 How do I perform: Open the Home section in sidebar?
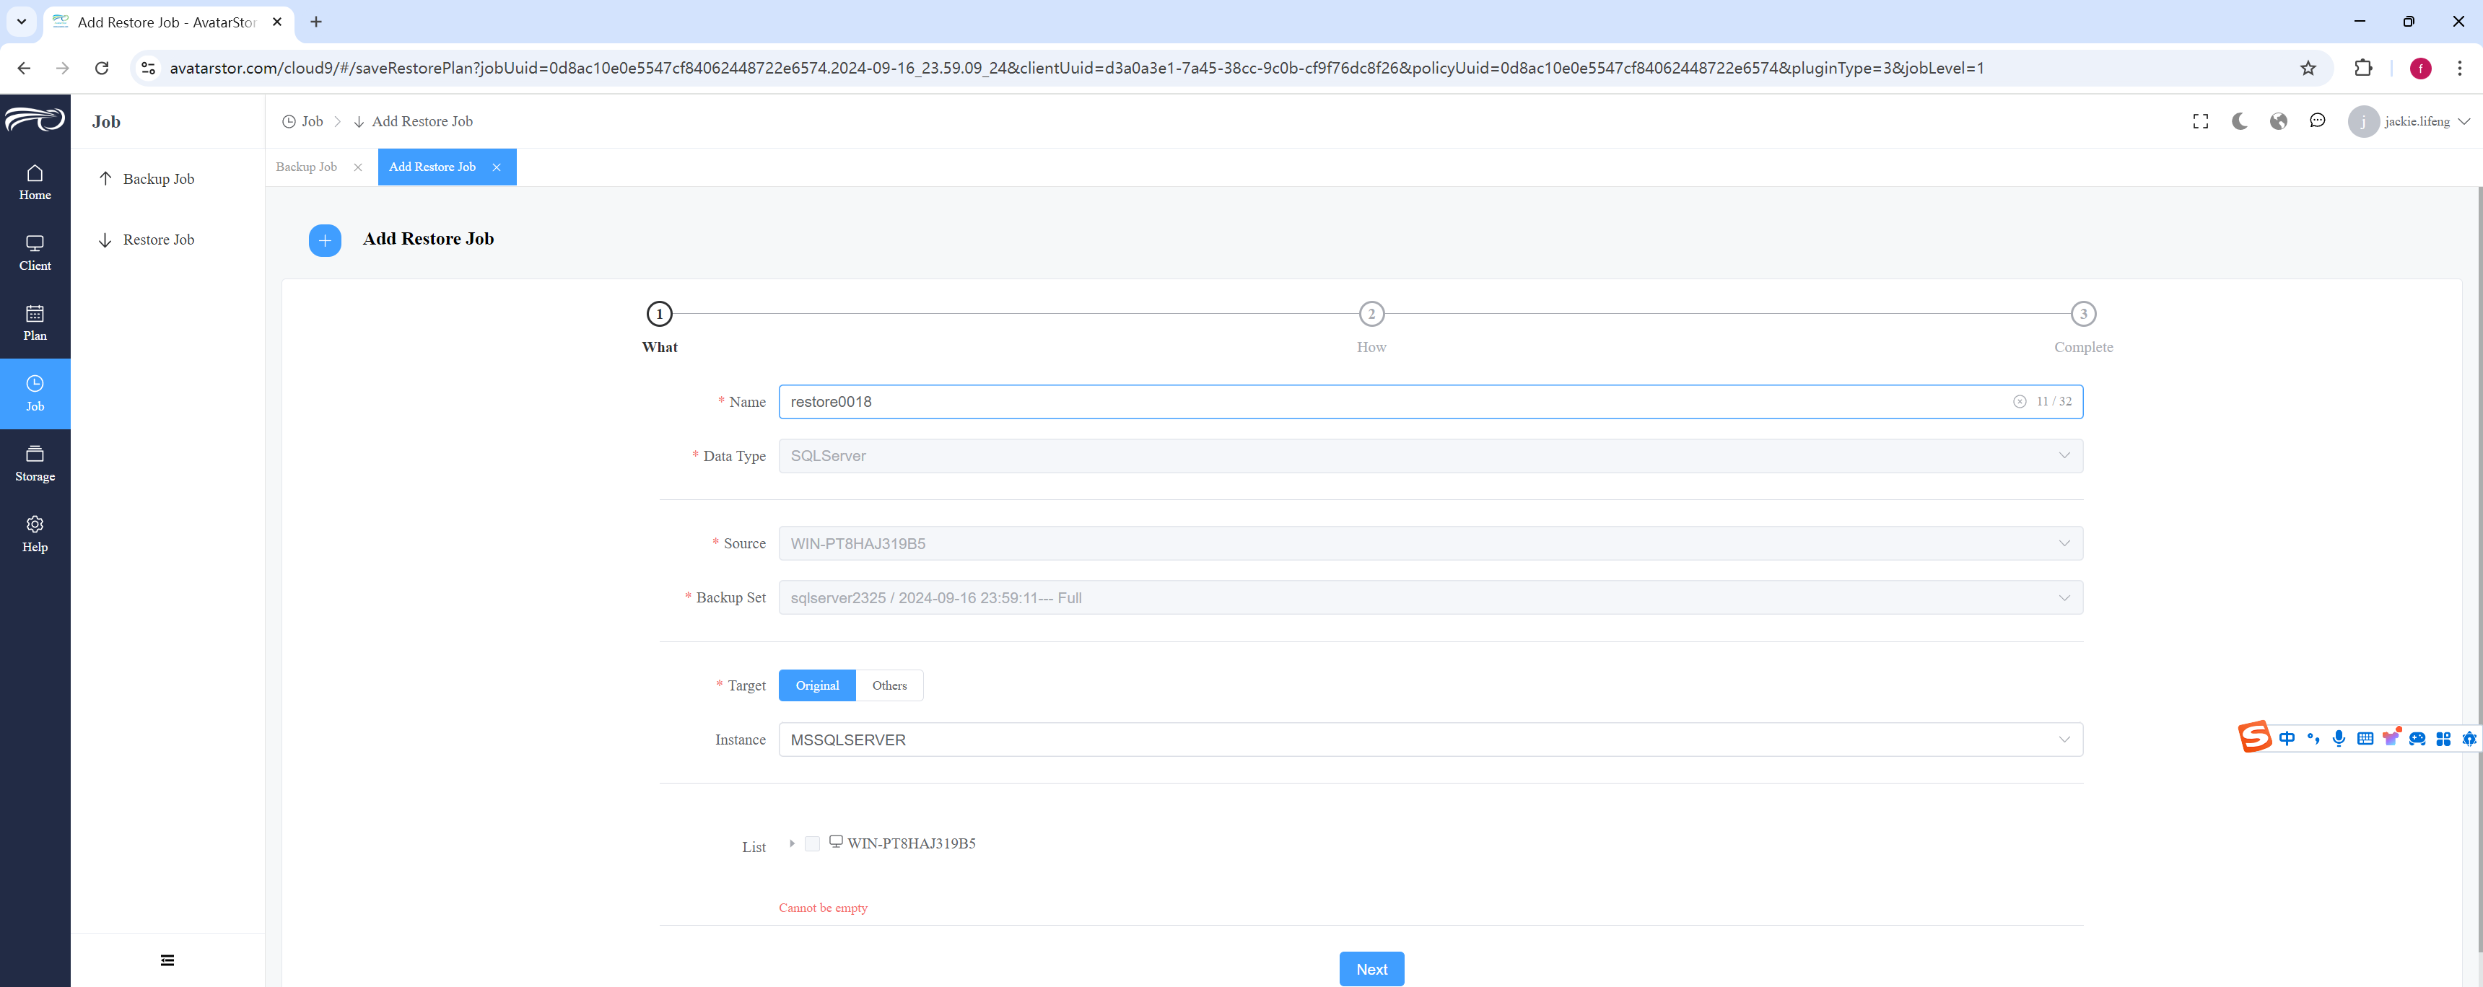click(35, 182)
